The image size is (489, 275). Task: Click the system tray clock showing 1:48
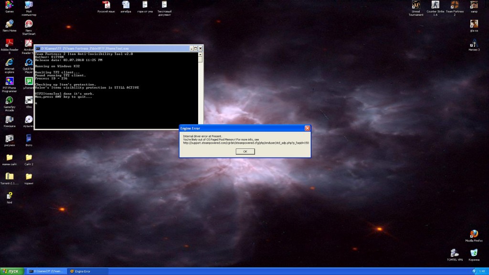(x=482, y=271)
